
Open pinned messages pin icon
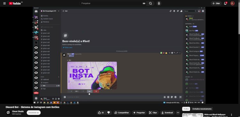click(178, 11)
